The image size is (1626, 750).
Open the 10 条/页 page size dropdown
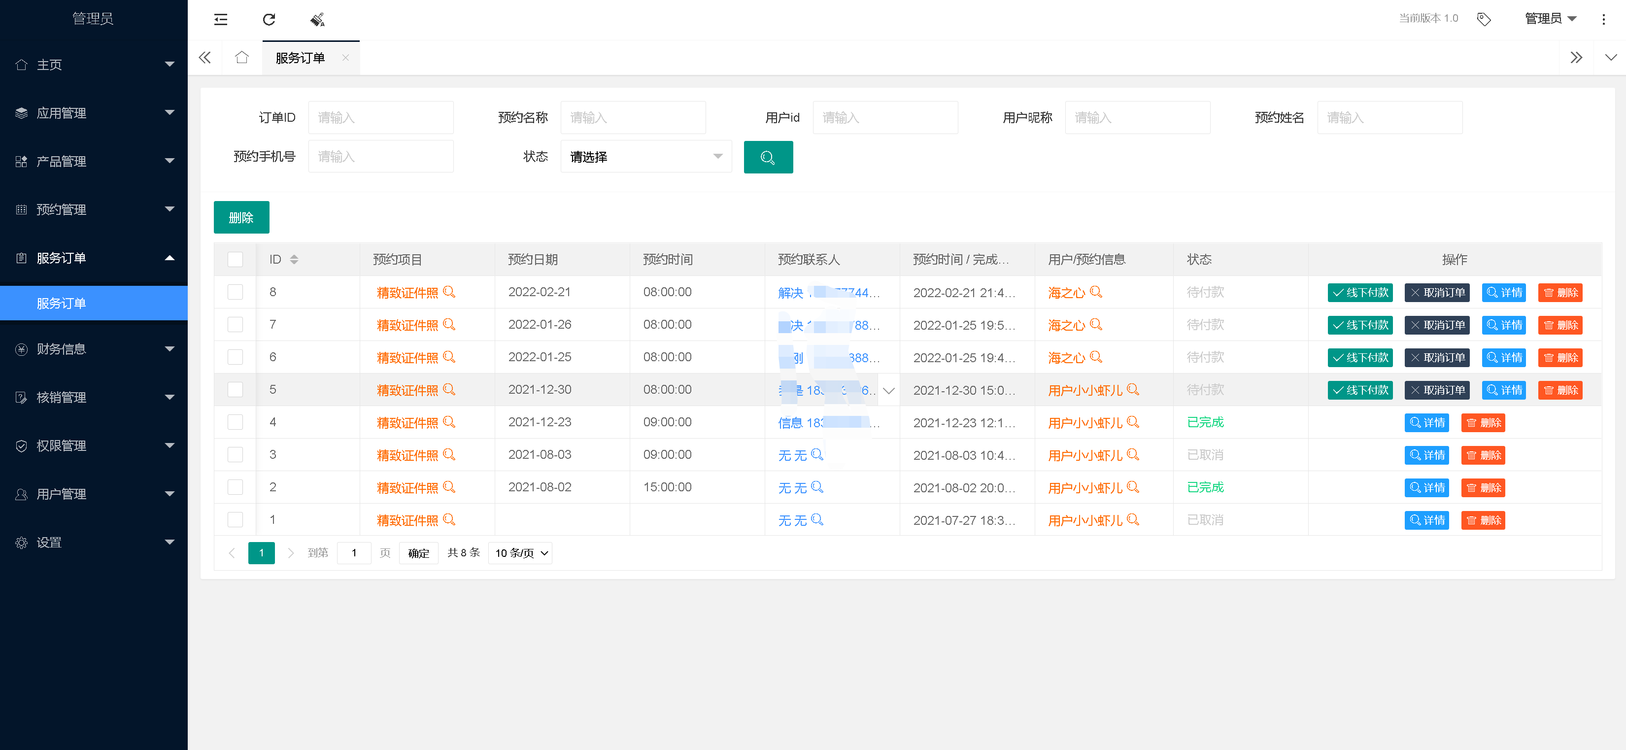520,553
